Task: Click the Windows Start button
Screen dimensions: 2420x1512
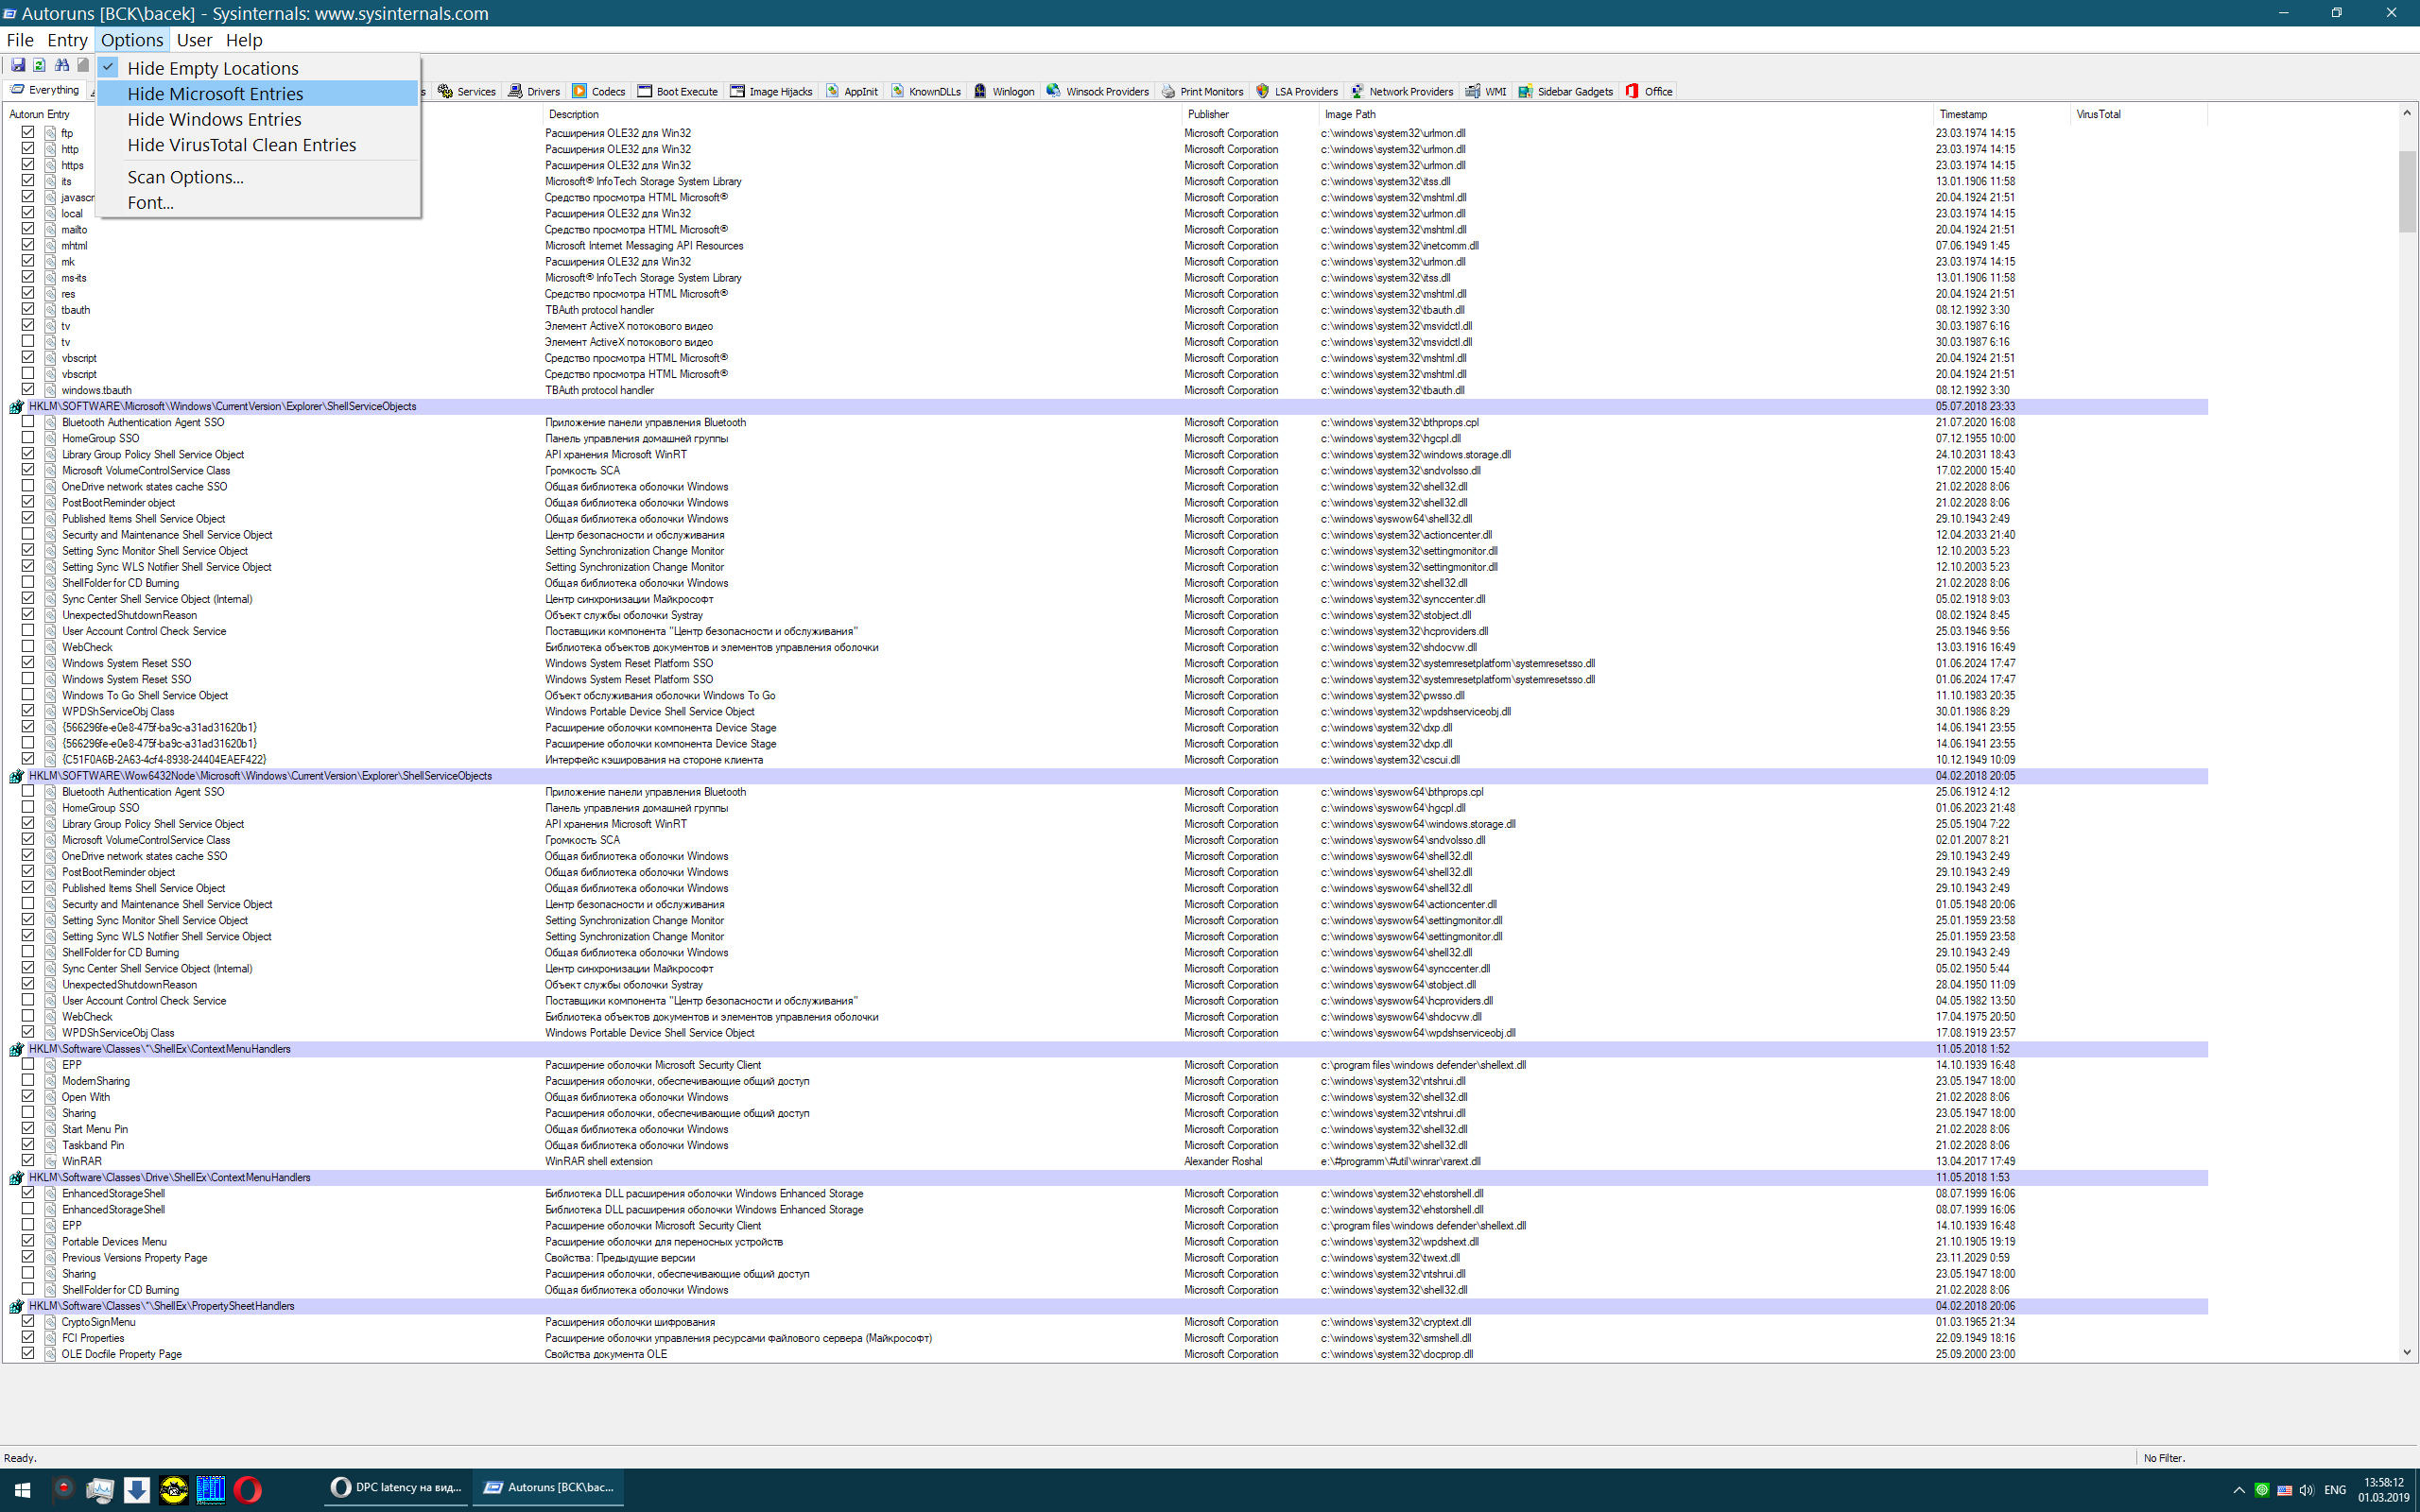Action: pos(22,1490)
